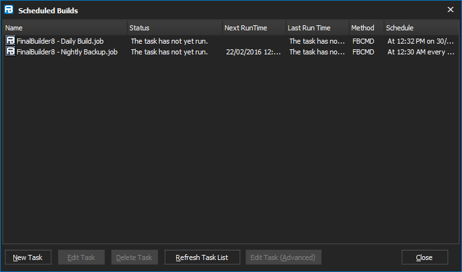Viewport: 462px width, 272px height.
Task: Sort by the Last Run Time column header
Action: pyautogui.click(x=318, y=28)
